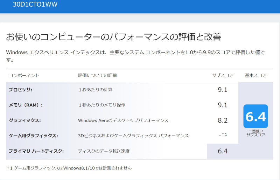This screenshot has height=180, width=280.
Task: Click the footnote about Windows8.1/10 gaming graphics
Action: [69, 168]
